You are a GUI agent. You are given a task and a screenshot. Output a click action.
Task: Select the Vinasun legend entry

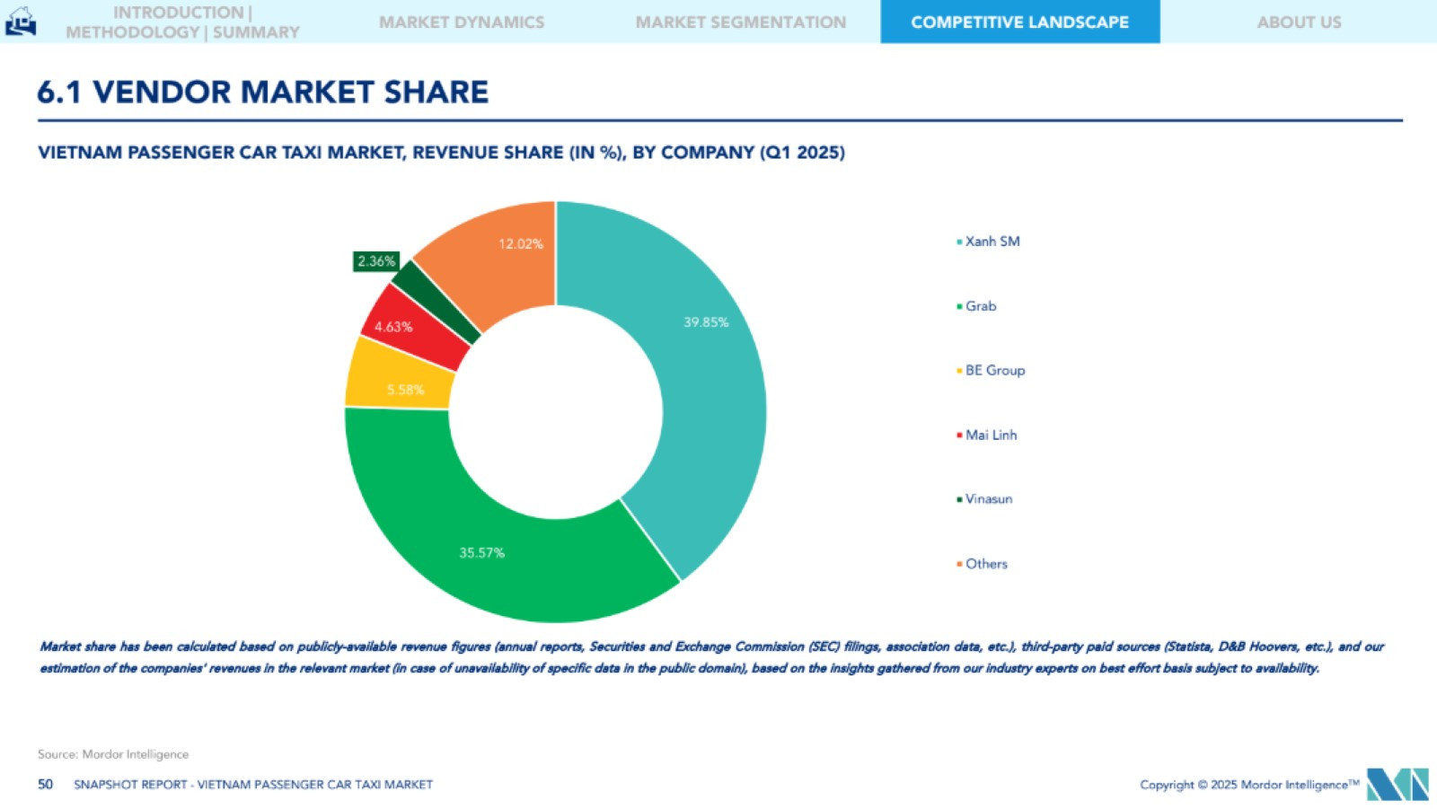(x=988, y=499)
